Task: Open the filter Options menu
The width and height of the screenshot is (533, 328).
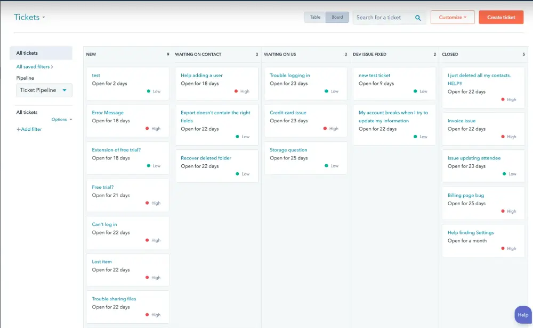Action: pos(61,120)
